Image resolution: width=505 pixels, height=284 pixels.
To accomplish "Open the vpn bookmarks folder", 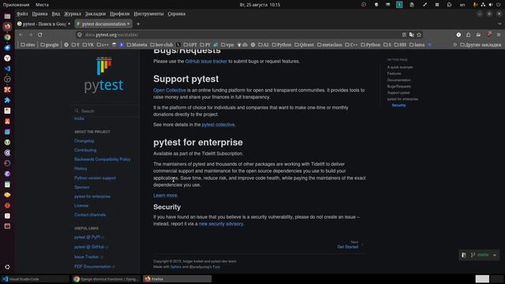I will [x=227, y=45].
